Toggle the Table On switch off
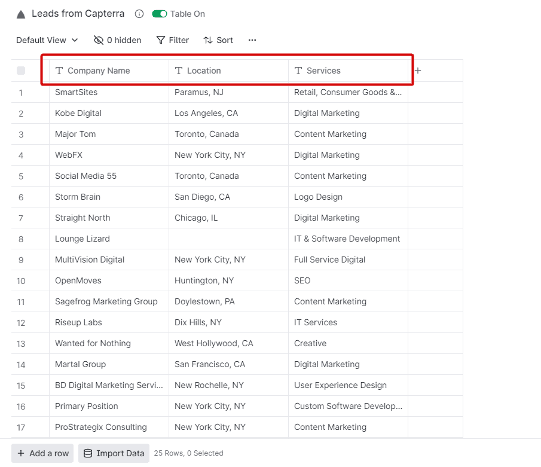 tap(160, 14)
